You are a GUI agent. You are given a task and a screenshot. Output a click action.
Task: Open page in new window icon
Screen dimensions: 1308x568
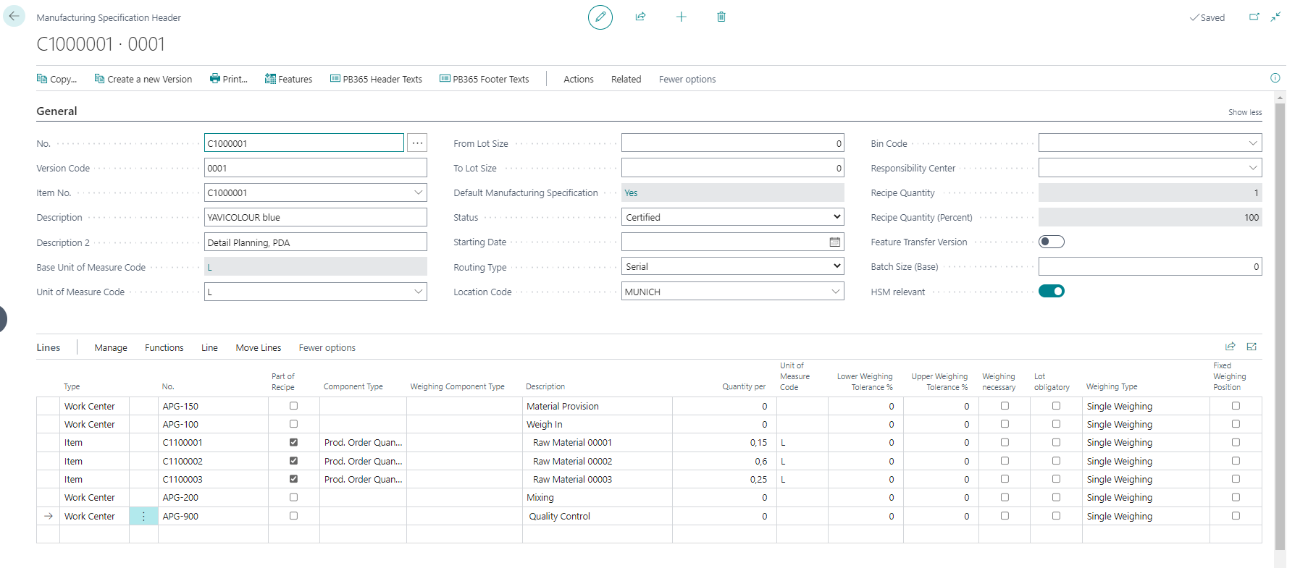pyautogui.click(x=1254, y=17)
